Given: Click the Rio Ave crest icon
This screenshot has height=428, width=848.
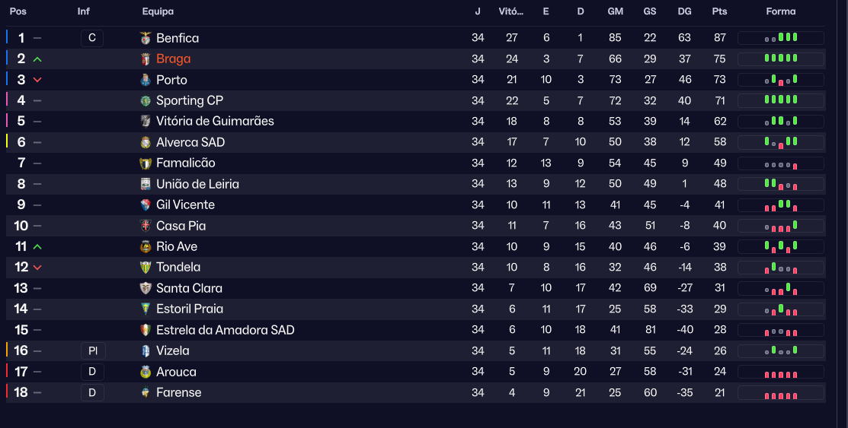Looking at the screenshot, I should pyautogui.click(x=146, y=246).
